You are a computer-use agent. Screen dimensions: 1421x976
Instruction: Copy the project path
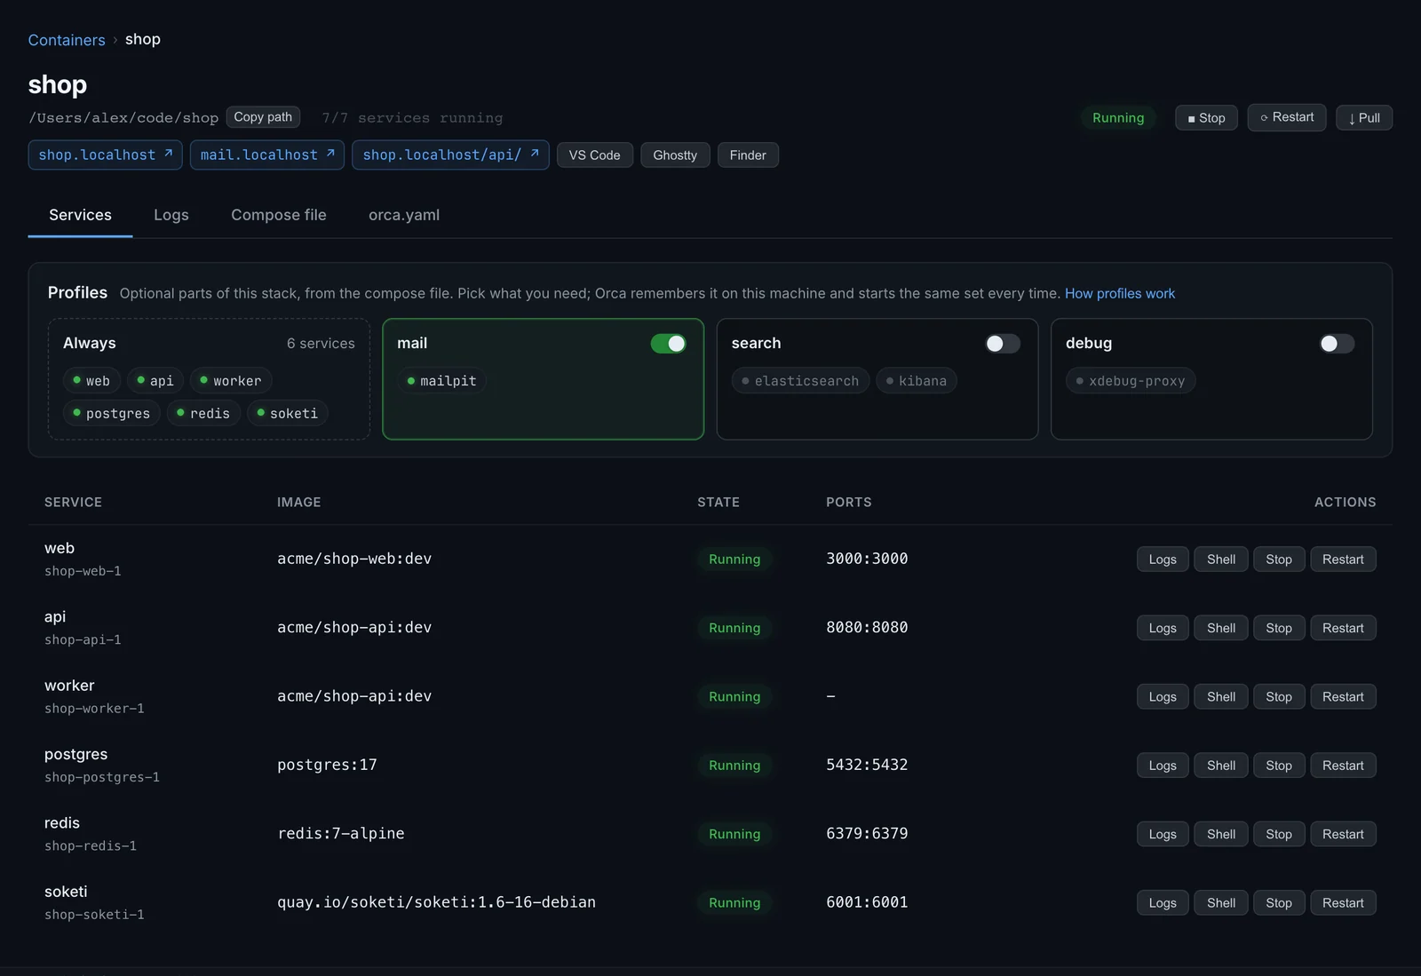(x=263, y=117)
